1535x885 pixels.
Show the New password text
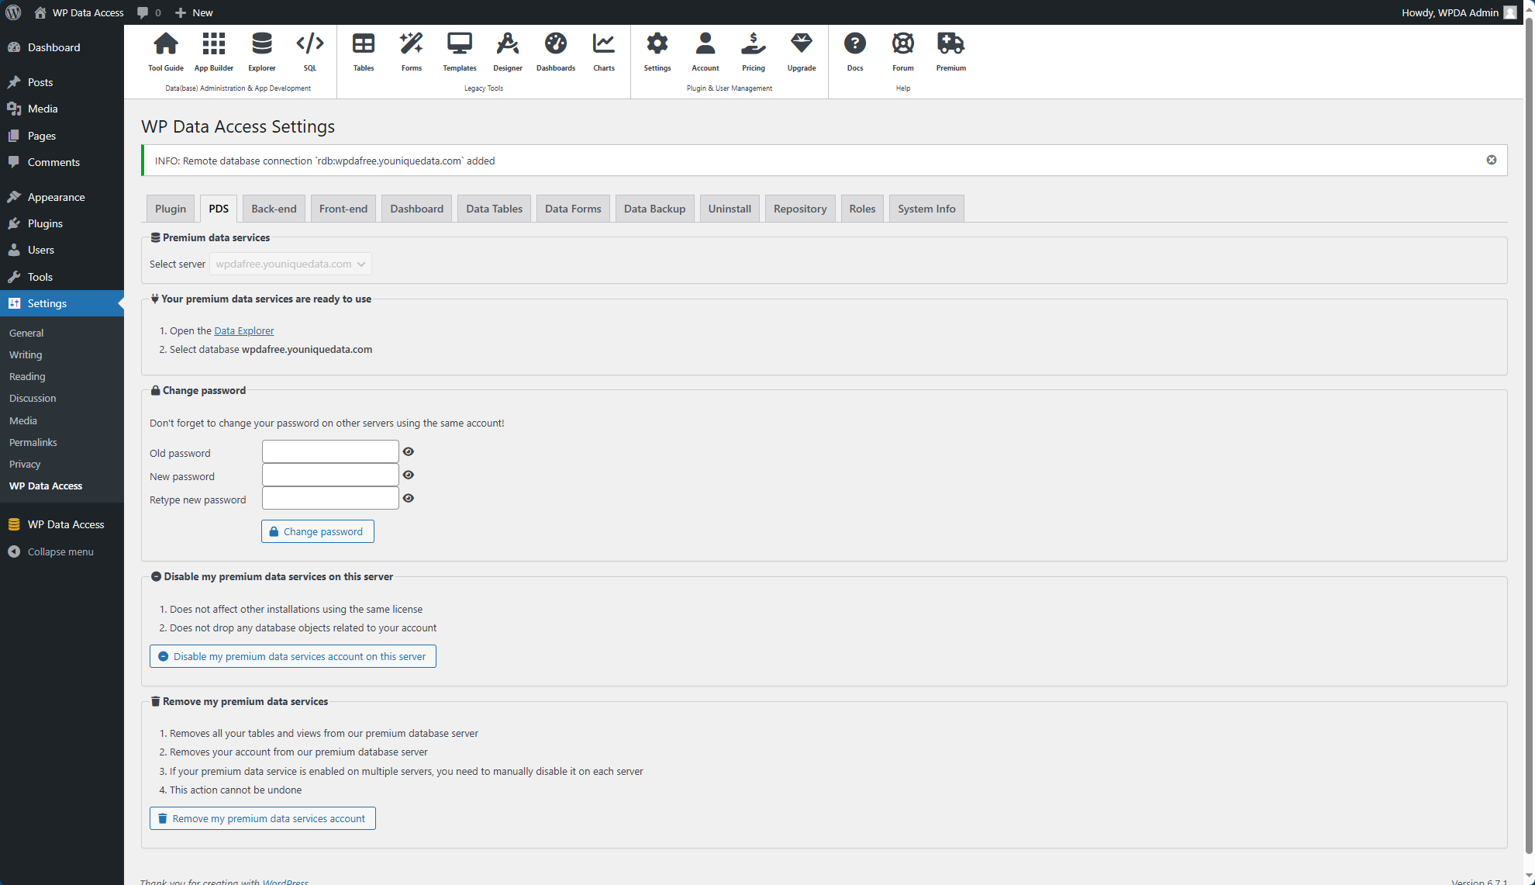[408, 475]
